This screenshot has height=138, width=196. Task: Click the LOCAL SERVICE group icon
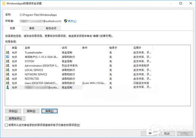coord(8,70)
